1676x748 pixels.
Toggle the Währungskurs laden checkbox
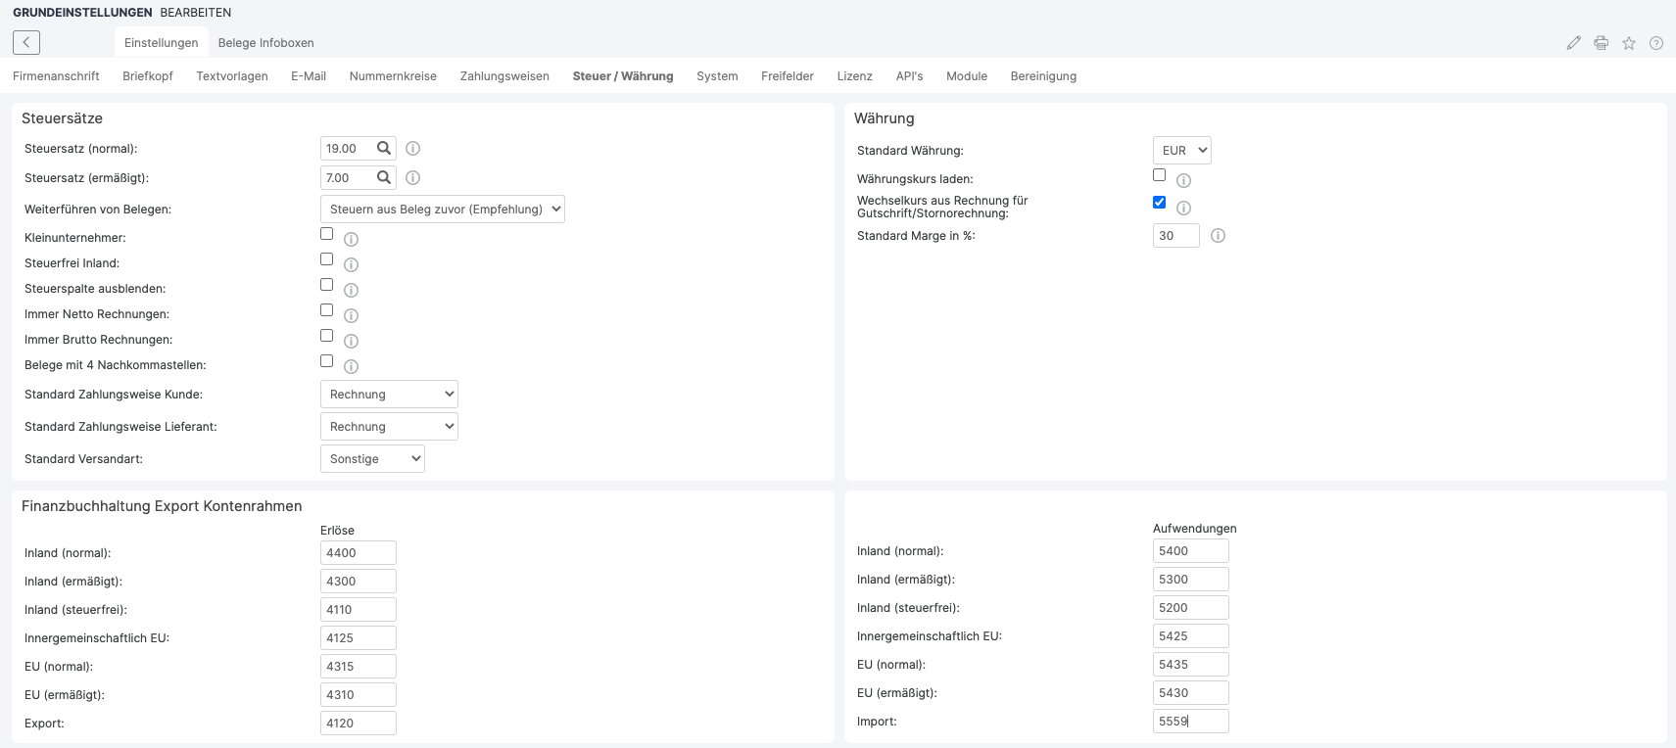pyautogui.click(x=1160, y=175)
